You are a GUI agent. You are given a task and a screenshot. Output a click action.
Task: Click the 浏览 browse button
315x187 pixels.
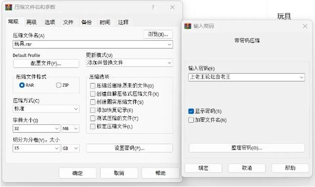(158, 34)
